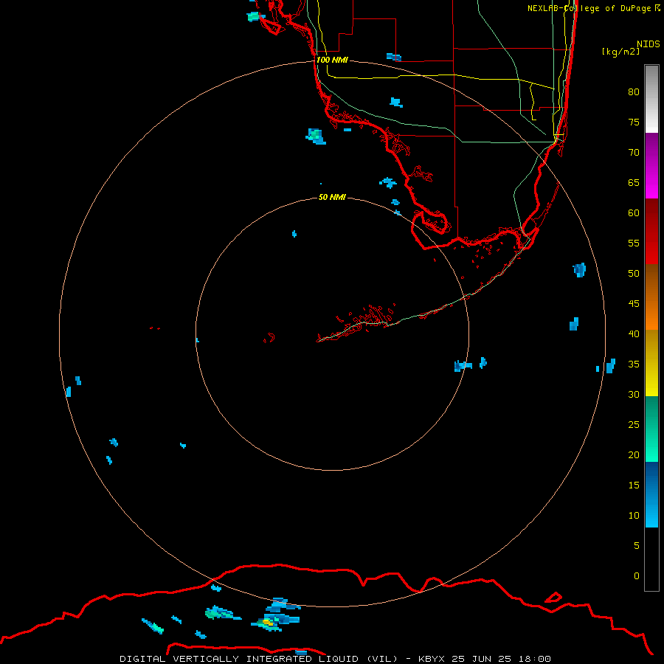Pick the yellow segment of the color bar
Screen dimensions: 664x664
(x=651, y=363)
